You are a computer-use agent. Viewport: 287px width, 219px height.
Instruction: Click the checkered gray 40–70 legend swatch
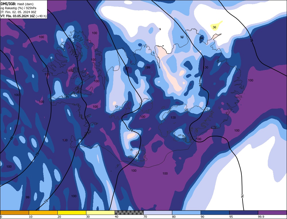click(x=129, y=213)
